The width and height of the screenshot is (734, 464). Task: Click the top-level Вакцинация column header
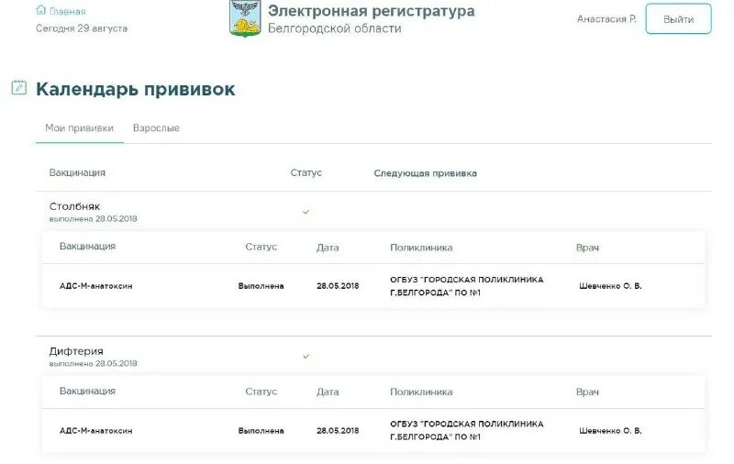coord(77,172)
